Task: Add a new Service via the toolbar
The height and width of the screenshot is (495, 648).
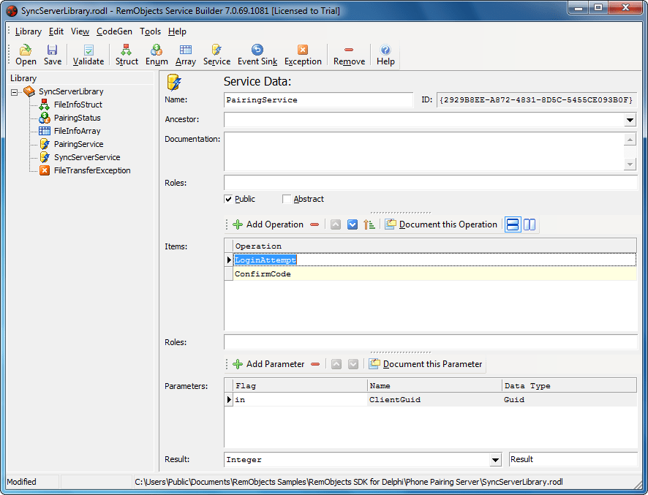Action: (x=216, y=55)
